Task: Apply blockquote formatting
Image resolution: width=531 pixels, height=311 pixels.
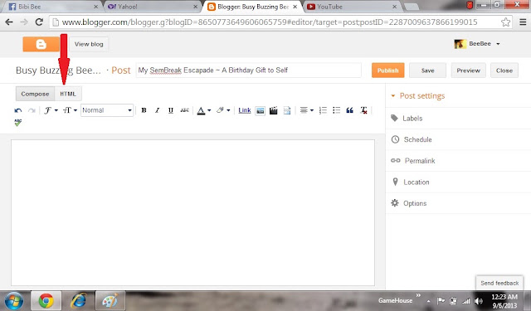Action: (350, 110)
